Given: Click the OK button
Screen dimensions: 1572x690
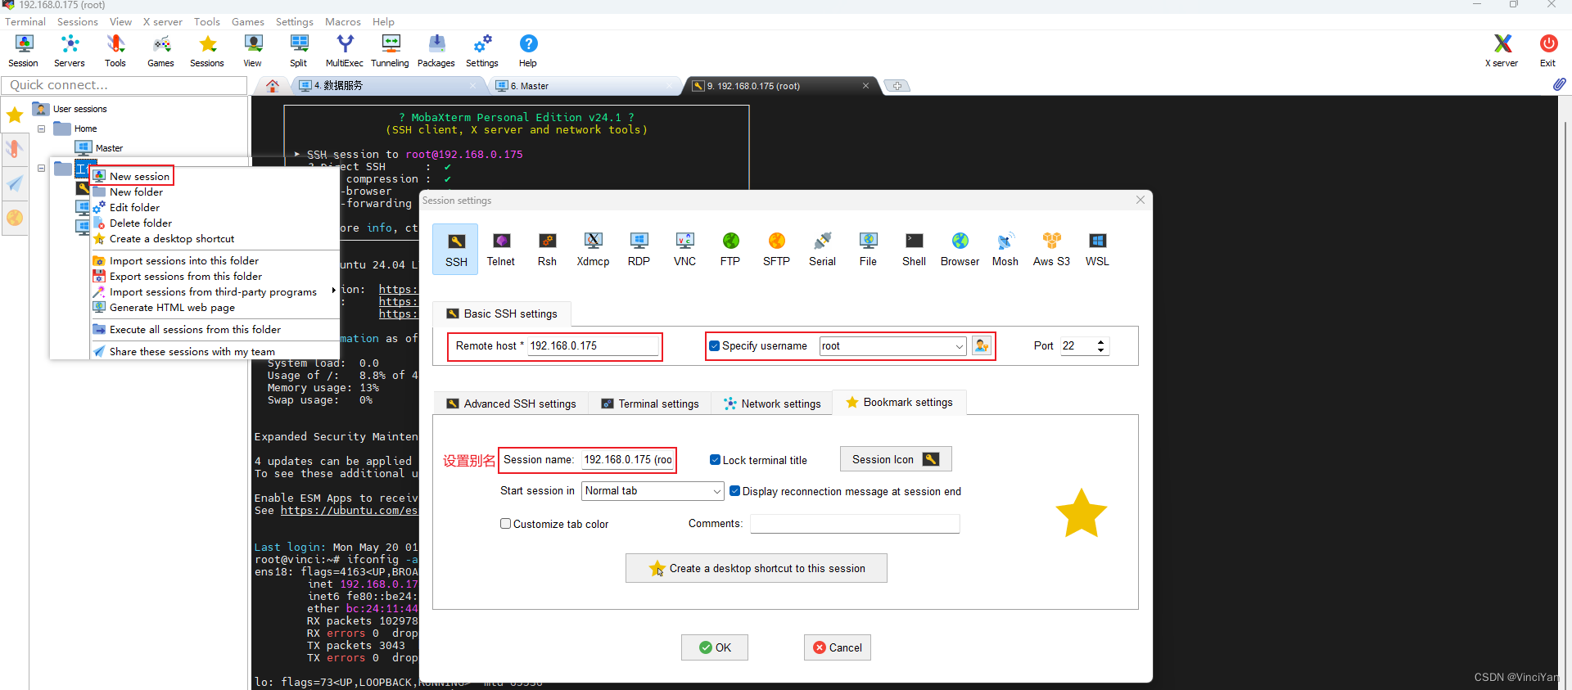Looking at the screenshot, I should pos(715,647).
